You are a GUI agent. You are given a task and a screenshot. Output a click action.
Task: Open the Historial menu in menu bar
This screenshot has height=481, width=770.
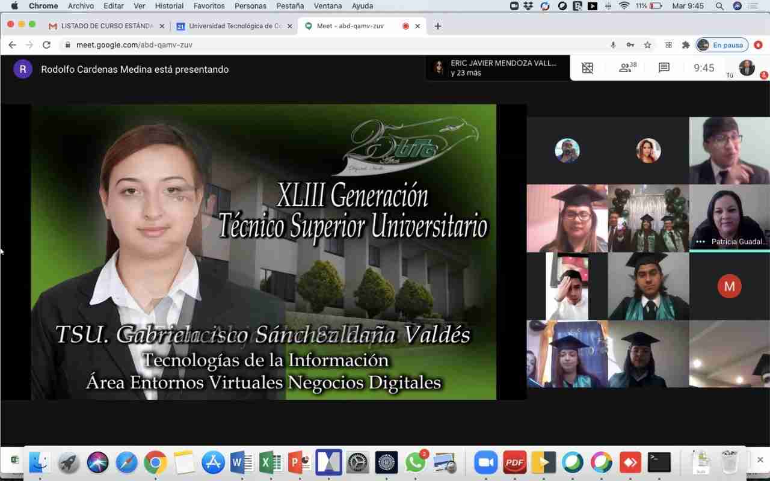pyautogui.click(x=169, y=6)
